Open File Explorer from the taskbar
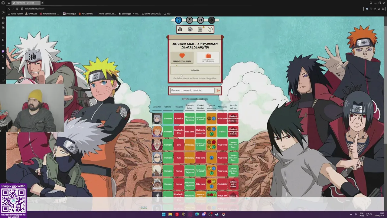 (x=170, y=214)
